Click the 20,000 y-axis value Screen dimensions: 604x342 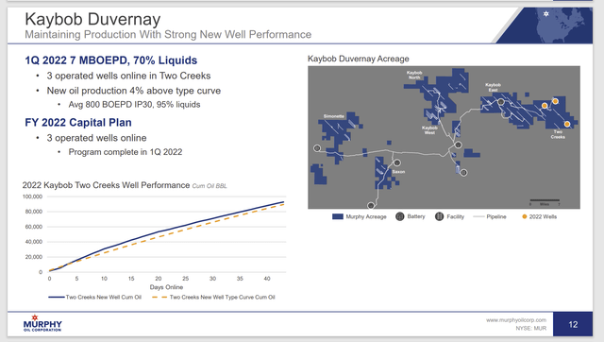[x=34, y=257]
